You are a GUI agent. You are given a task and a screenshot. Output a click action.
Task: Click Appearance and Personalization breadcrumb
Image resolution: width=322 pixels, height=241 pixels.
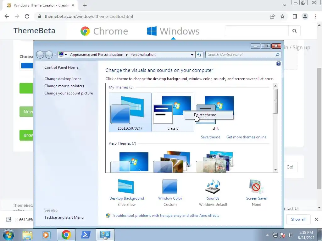[x=97, y=55]
